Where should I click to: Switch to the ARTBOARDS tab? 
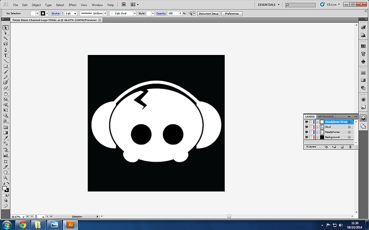(326, 116)
